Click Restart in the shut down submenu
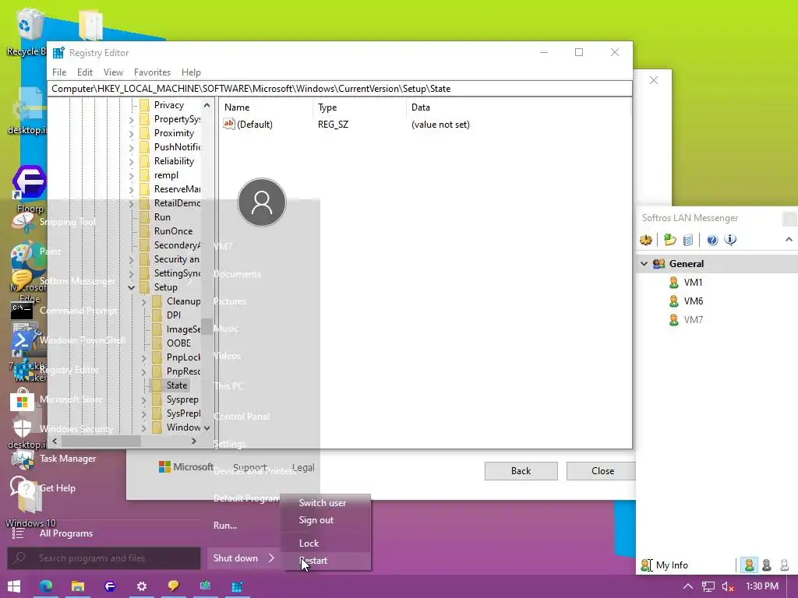This screenshot has height=598, width=798. [326, 561]
